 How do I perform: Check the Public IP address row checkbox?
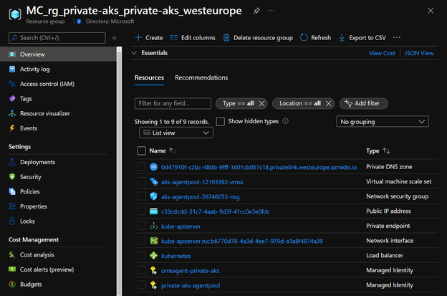click(x=142, y=211)
